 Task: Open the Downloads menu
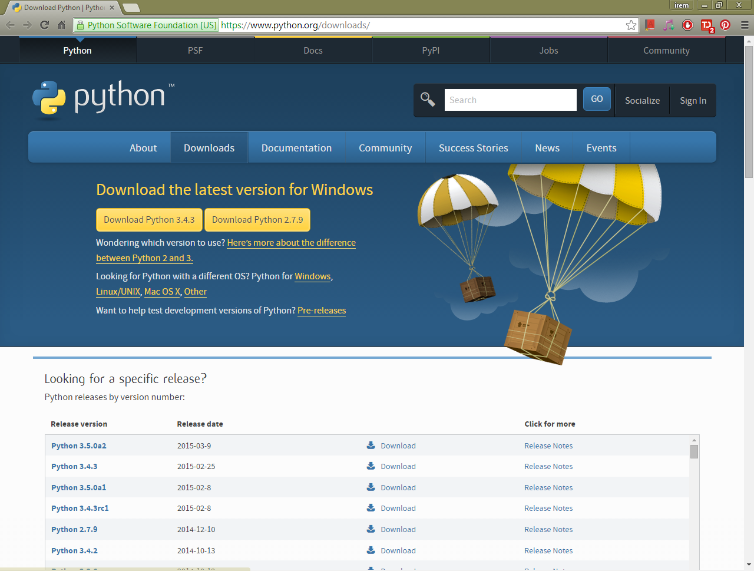point(209,148)
